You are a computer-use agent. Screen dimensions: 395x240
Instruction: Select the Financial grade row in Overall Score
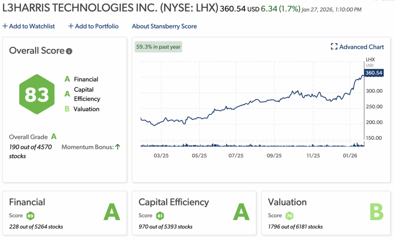tap(82, 79)
